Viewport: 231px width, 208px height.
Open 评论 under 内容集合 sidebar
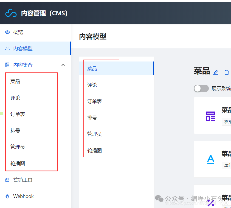tap(15, 98)
